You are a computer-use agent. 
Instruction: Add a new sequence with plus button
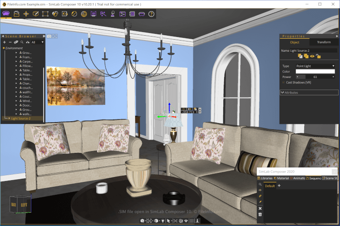pos(279,185)
